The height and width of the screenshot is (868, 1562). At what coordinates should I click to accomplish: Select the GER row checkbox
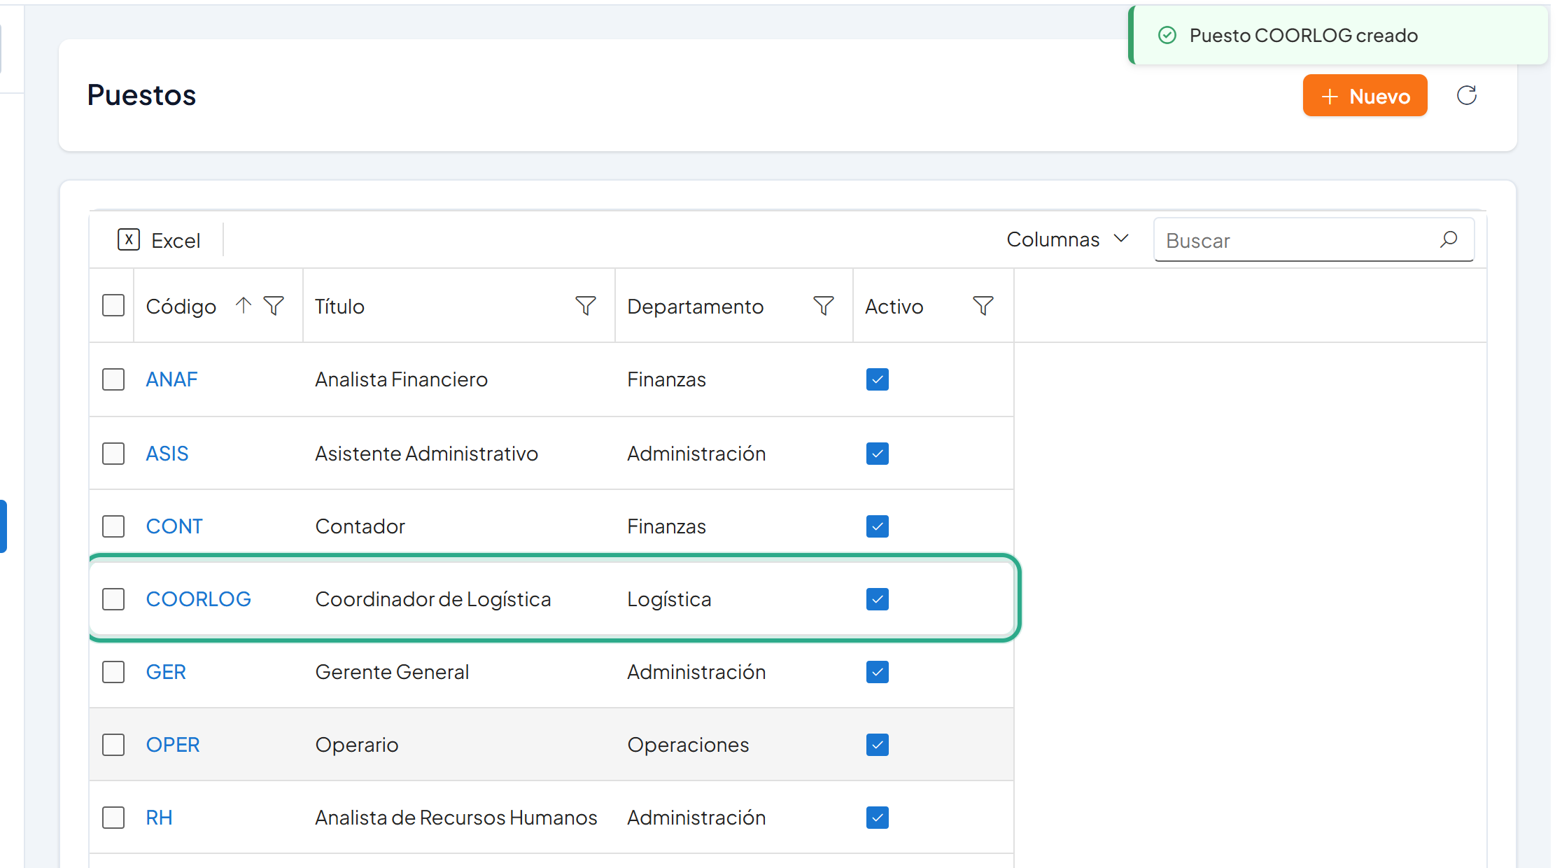[113, 672]
